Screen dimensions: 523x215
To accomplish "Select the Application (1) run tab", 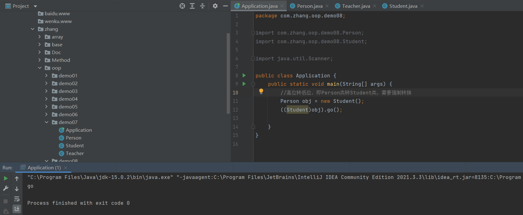I will click(x=44, y=167).
